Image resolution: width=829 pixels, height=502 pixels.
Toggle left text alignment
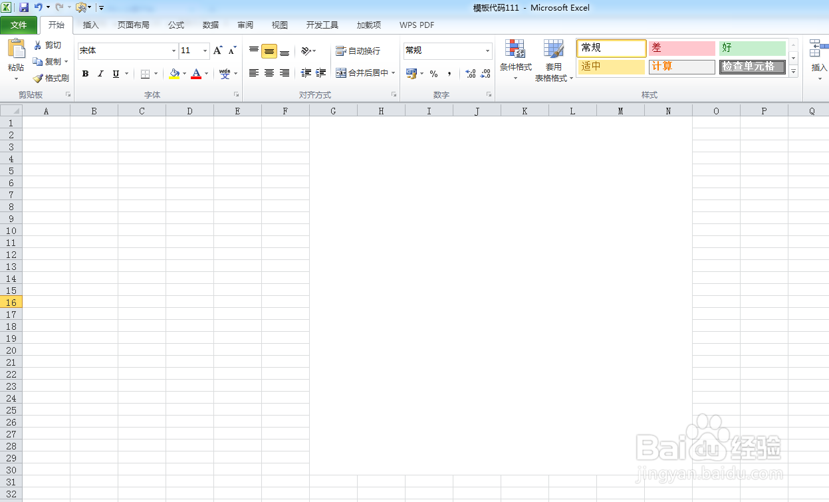(x=254, y=73)
